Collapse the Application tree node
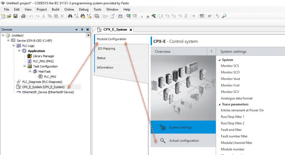Viewport: 285px width, 155px height. (19, 51)
